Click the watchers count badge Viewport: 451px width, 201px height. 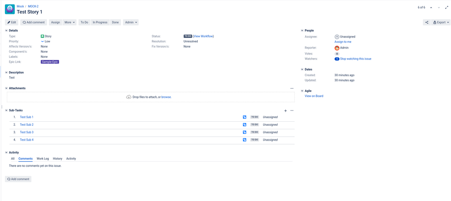(337, 59)
